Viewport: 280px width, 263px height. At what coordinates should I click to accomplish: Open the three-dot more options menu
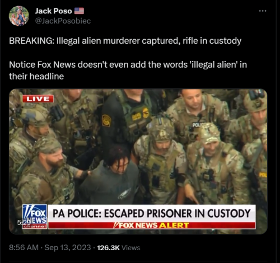coord(263,11)
